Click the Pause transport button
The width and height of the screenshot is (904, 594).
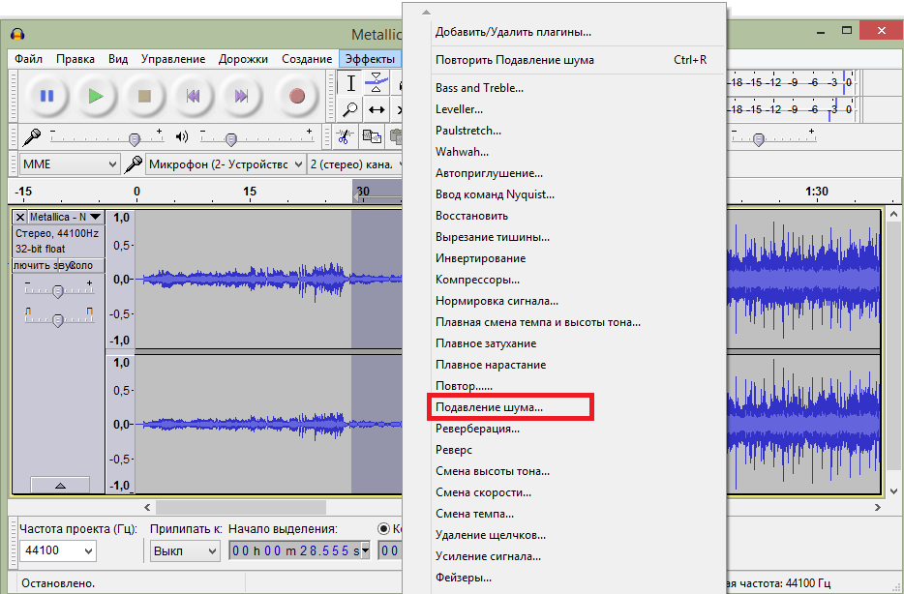[46, 96]
